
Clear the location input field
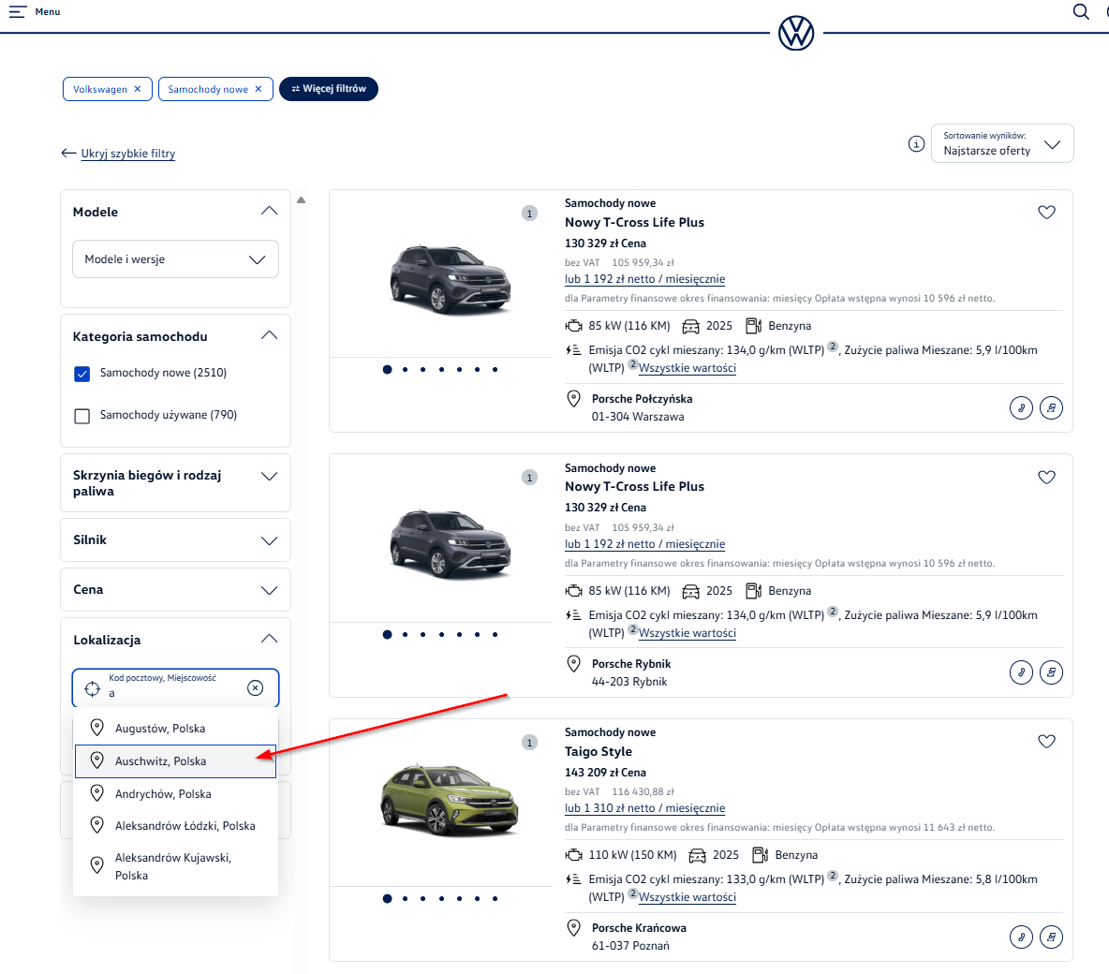[x=256, y=688]
